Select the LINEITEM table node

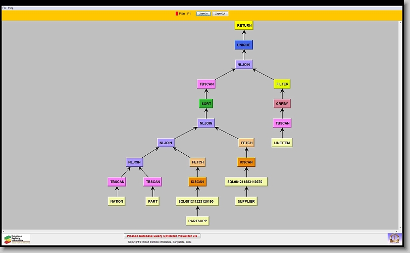pos(282,143)
